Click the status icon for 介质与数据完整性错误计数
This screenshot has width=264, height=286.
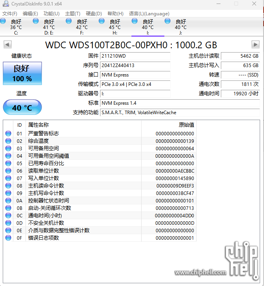pyautogui.click(x=8, y=230)
